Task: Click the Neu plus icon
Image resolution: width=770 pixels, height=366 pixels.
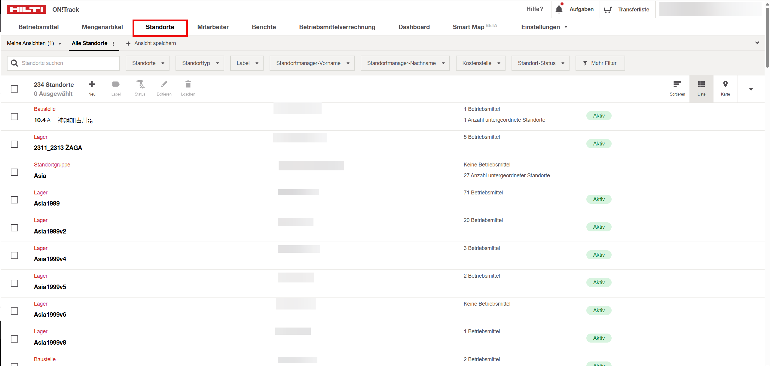Action: 92,84
